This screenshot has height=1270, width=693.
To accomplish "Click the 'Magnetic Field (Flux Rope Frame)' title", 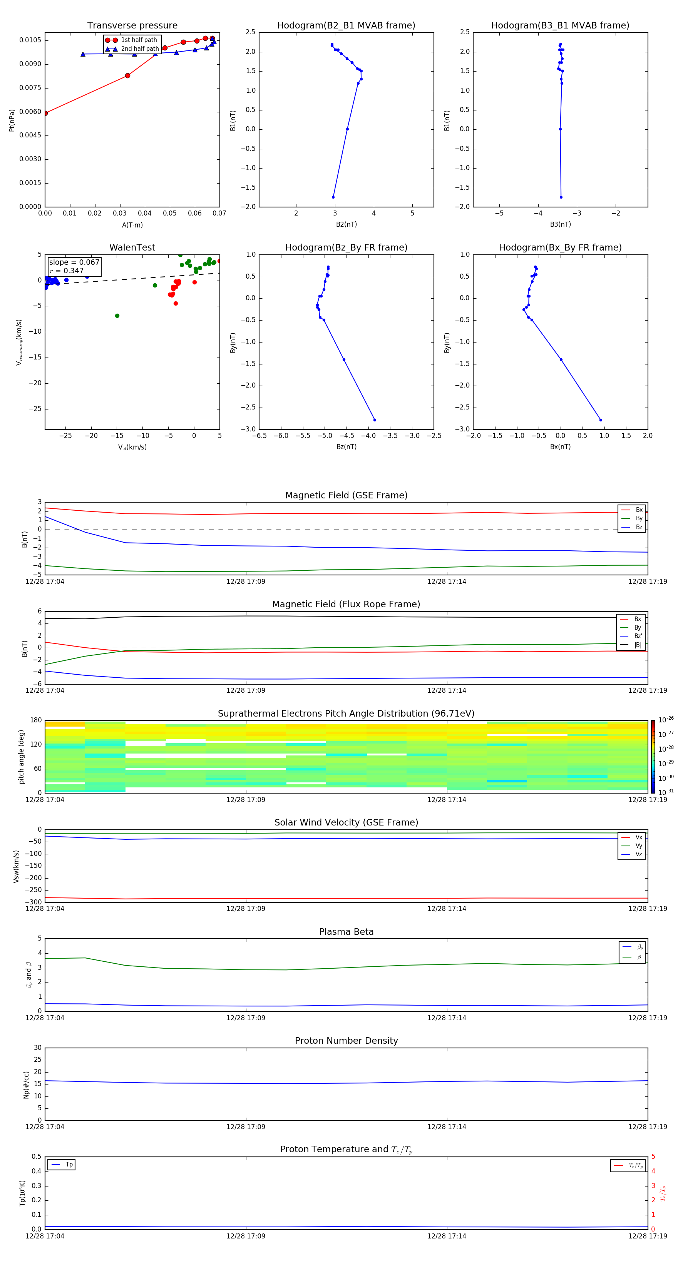I will click(x=346, y=604).
